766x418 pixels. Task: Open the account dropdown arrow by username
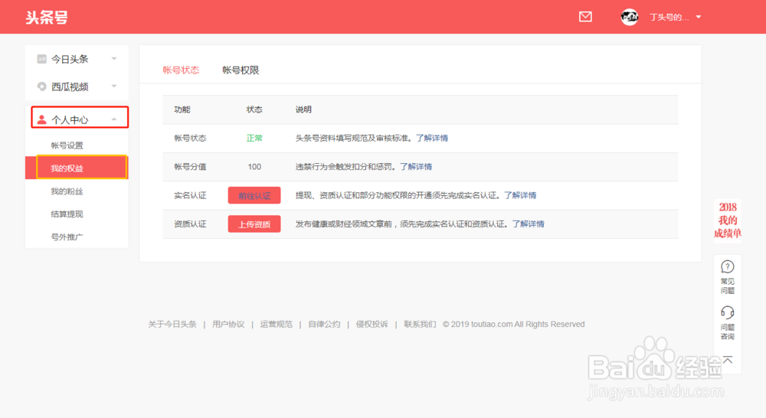click(x=699, y=17)
